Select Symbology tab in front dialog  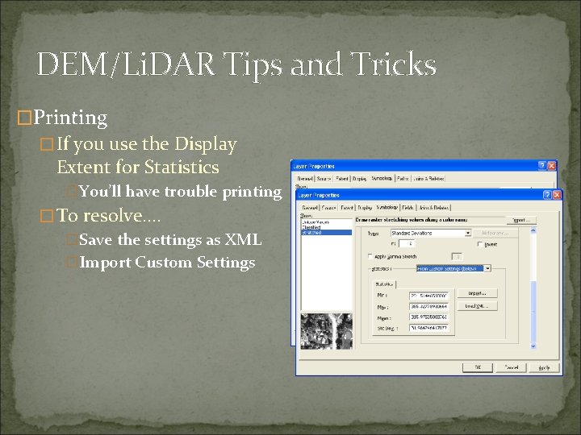tap(387, 207)
